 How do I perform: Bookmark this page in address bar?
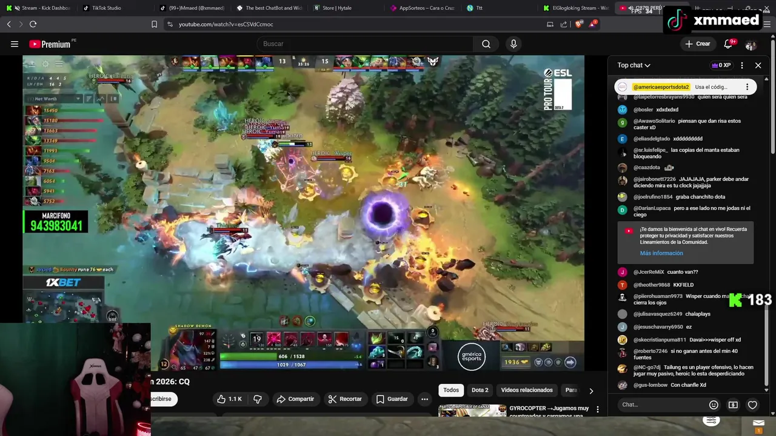point(154,24)
